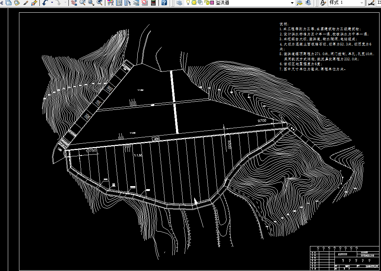Open the redo history dropdown arrow
This screenshot has width=381, height=271.
coord(65,3)
